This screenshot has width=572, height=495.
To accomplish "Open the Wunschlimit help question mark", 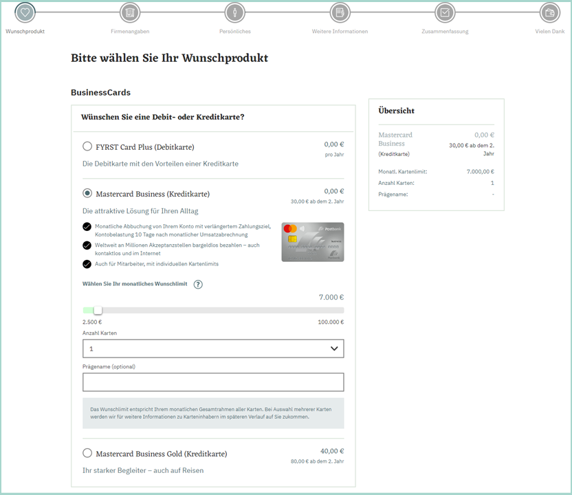I will (198, 284).
